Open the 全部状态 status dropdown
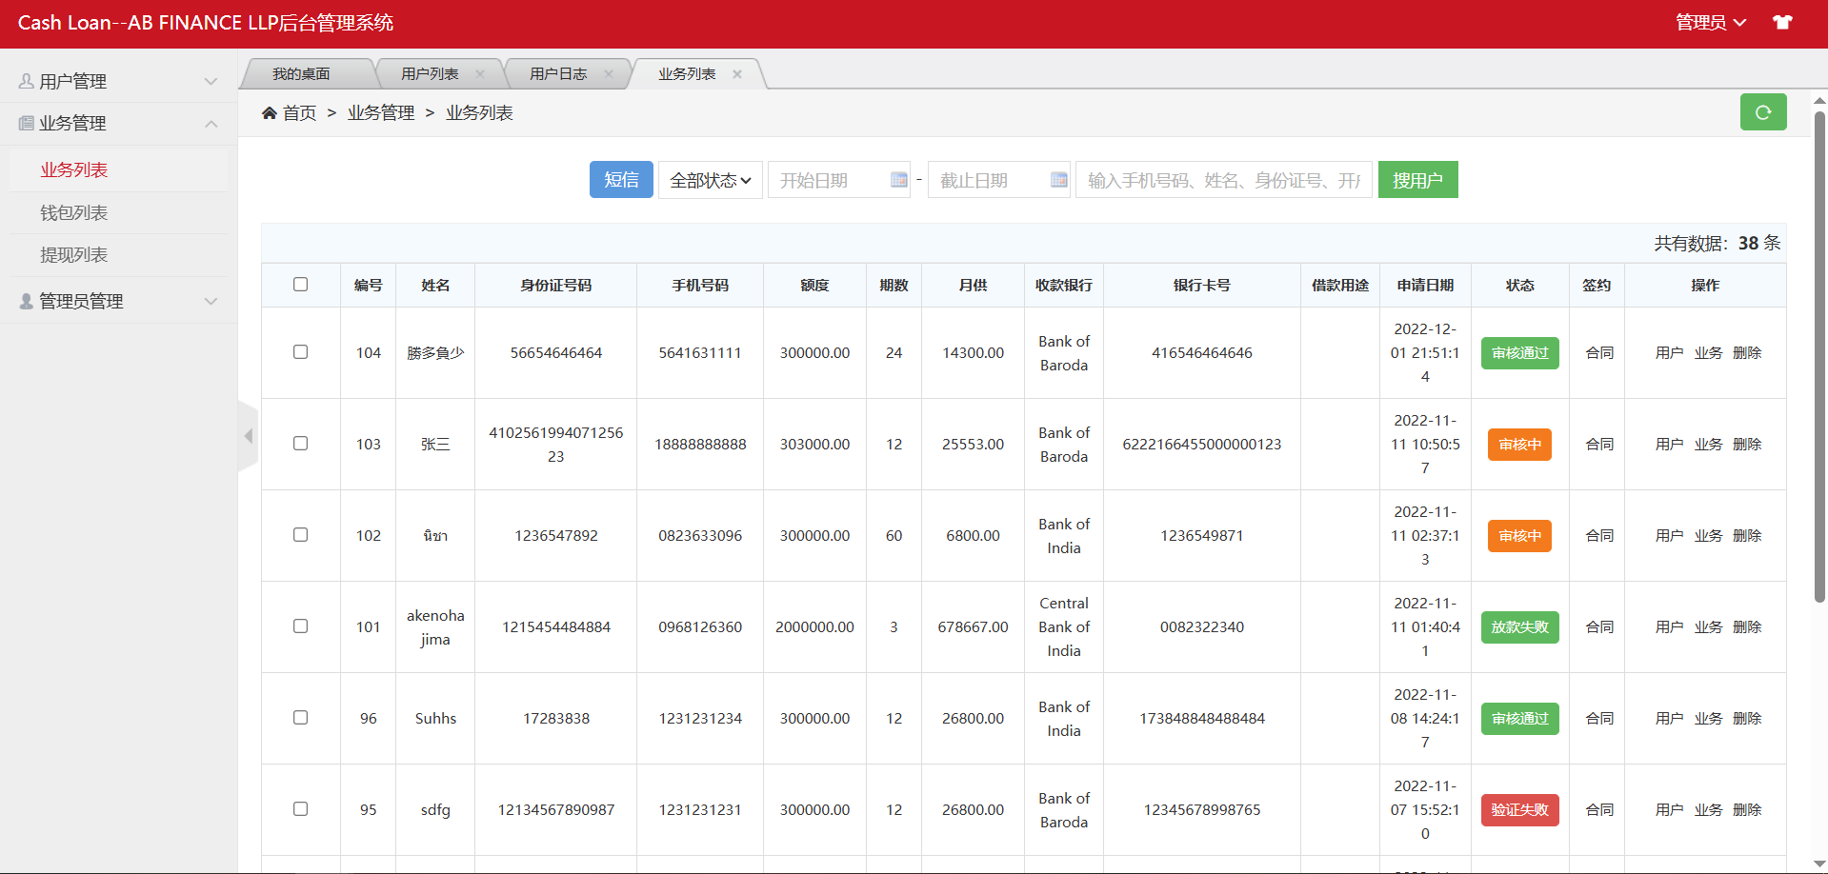 (710, 180)
